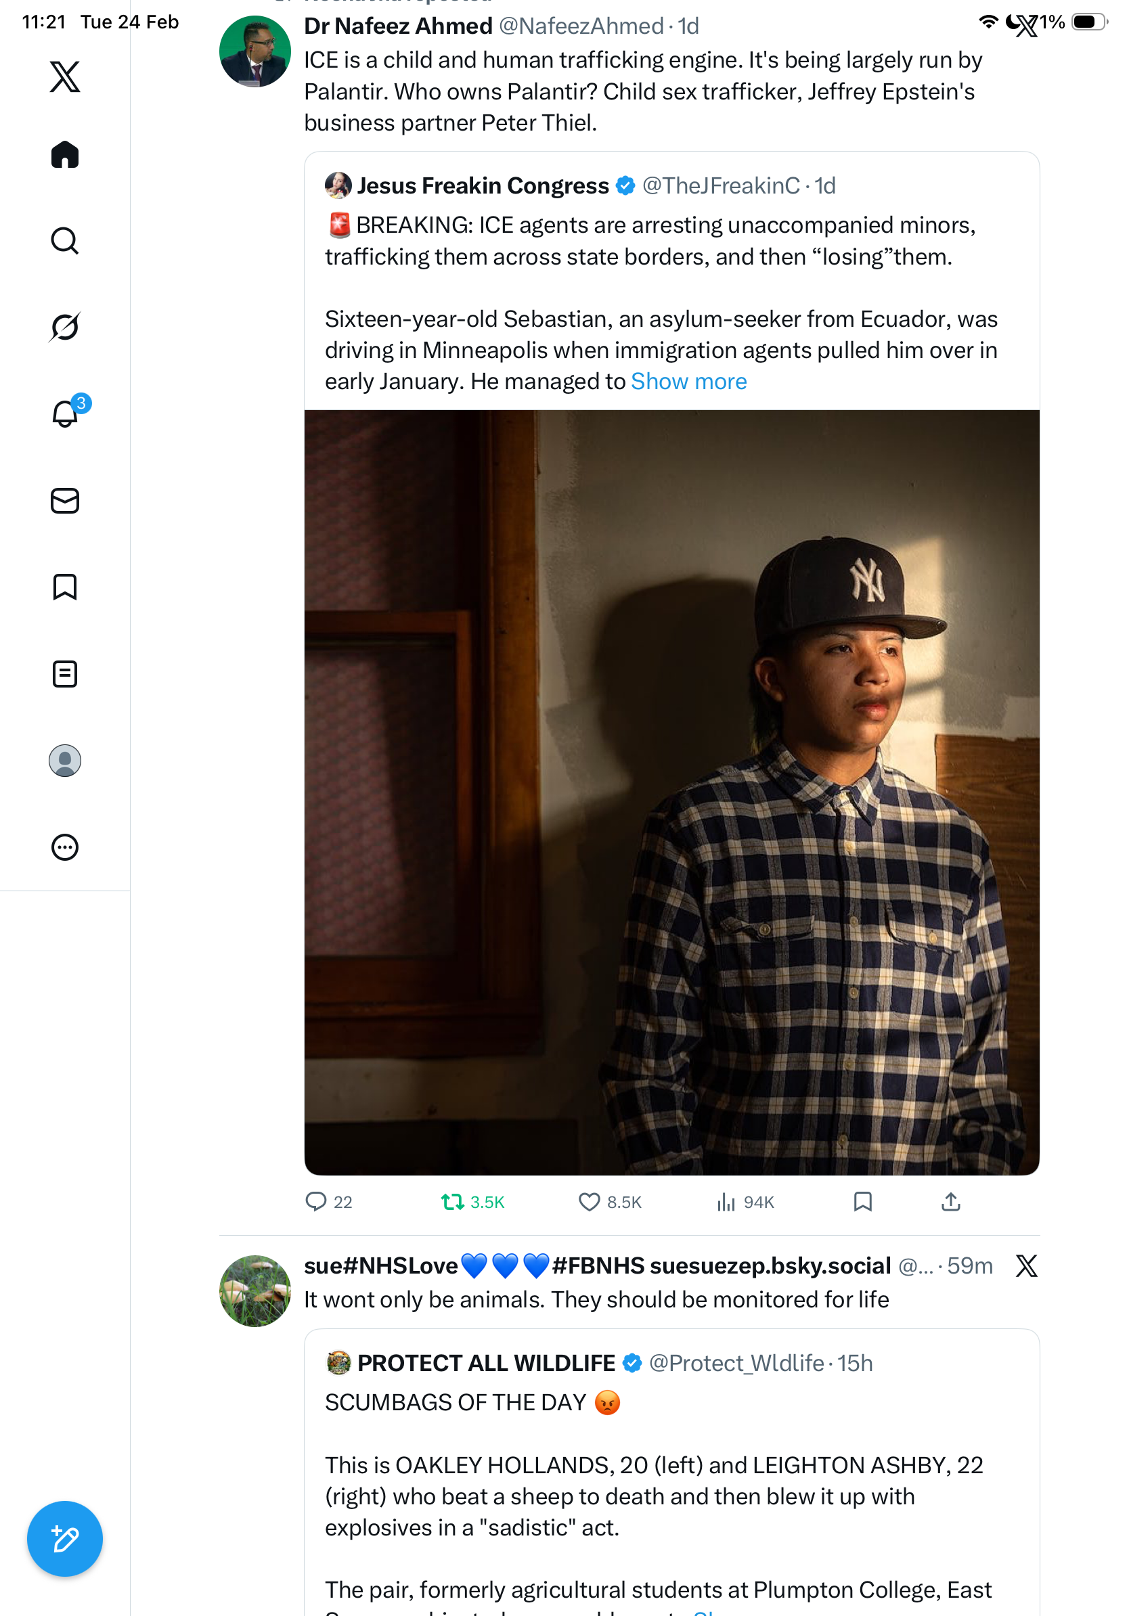Like the post with 8.5K likes
Image resolution: width=1129 pixels, height=1616 pixels.
tap(589, 1201)
